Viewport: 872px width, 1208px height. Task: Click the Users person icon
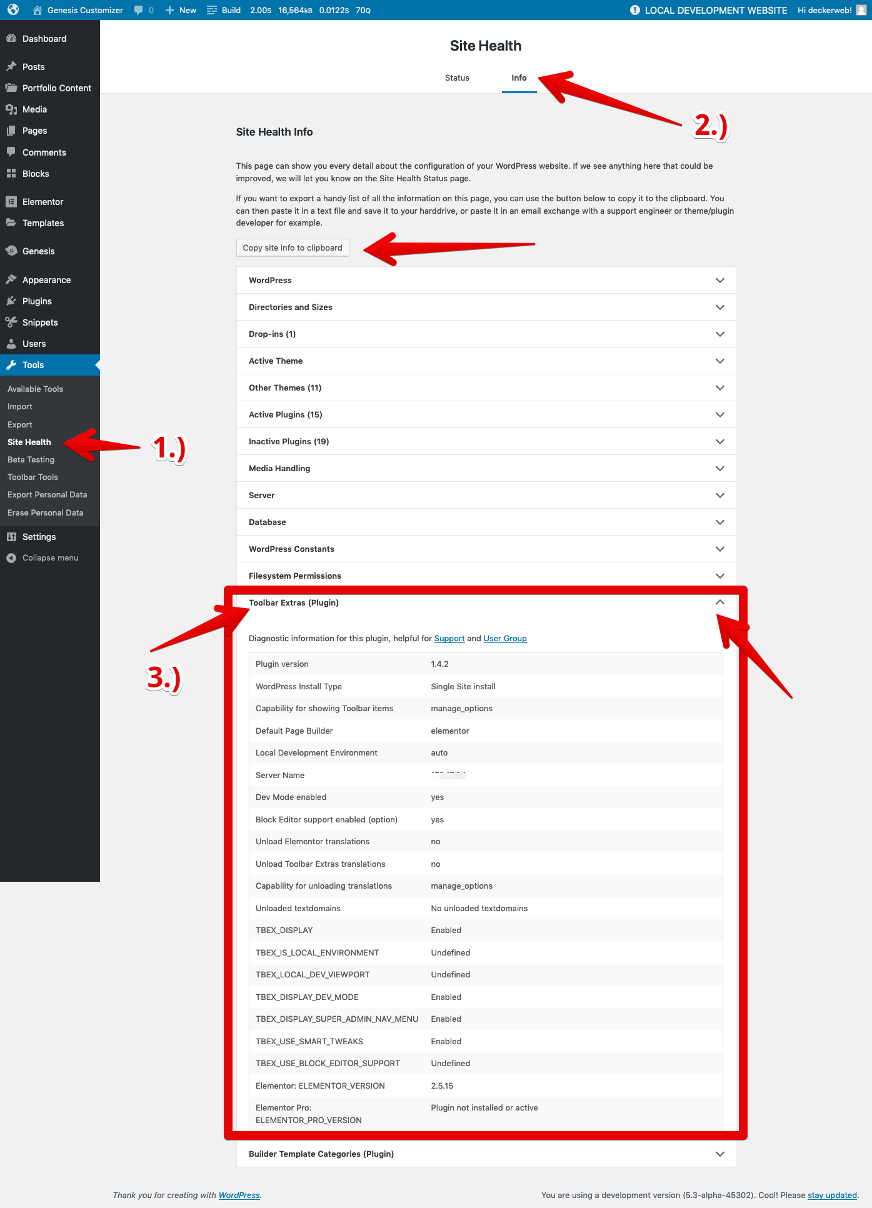pos(11,344)
